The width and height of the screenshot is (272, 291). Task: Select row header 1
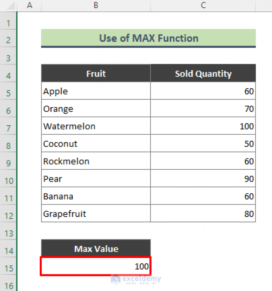[x=8, y=23]
